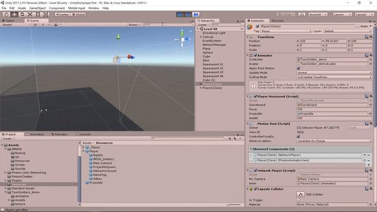Expand Canvas in Hierarchy
Screen dimensions: 377x212
[x=201, y=37]
